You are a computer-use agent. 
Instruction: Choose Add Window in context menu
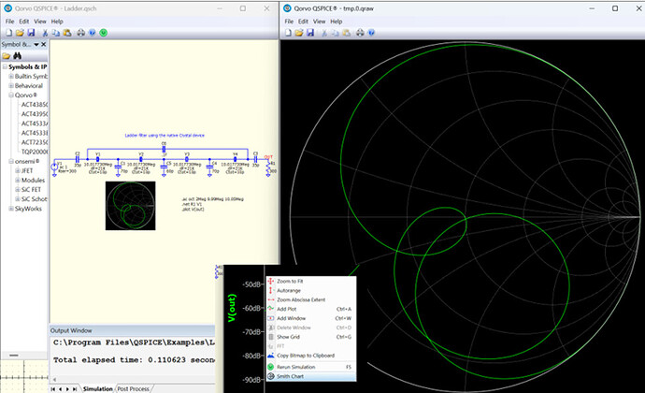311,318
